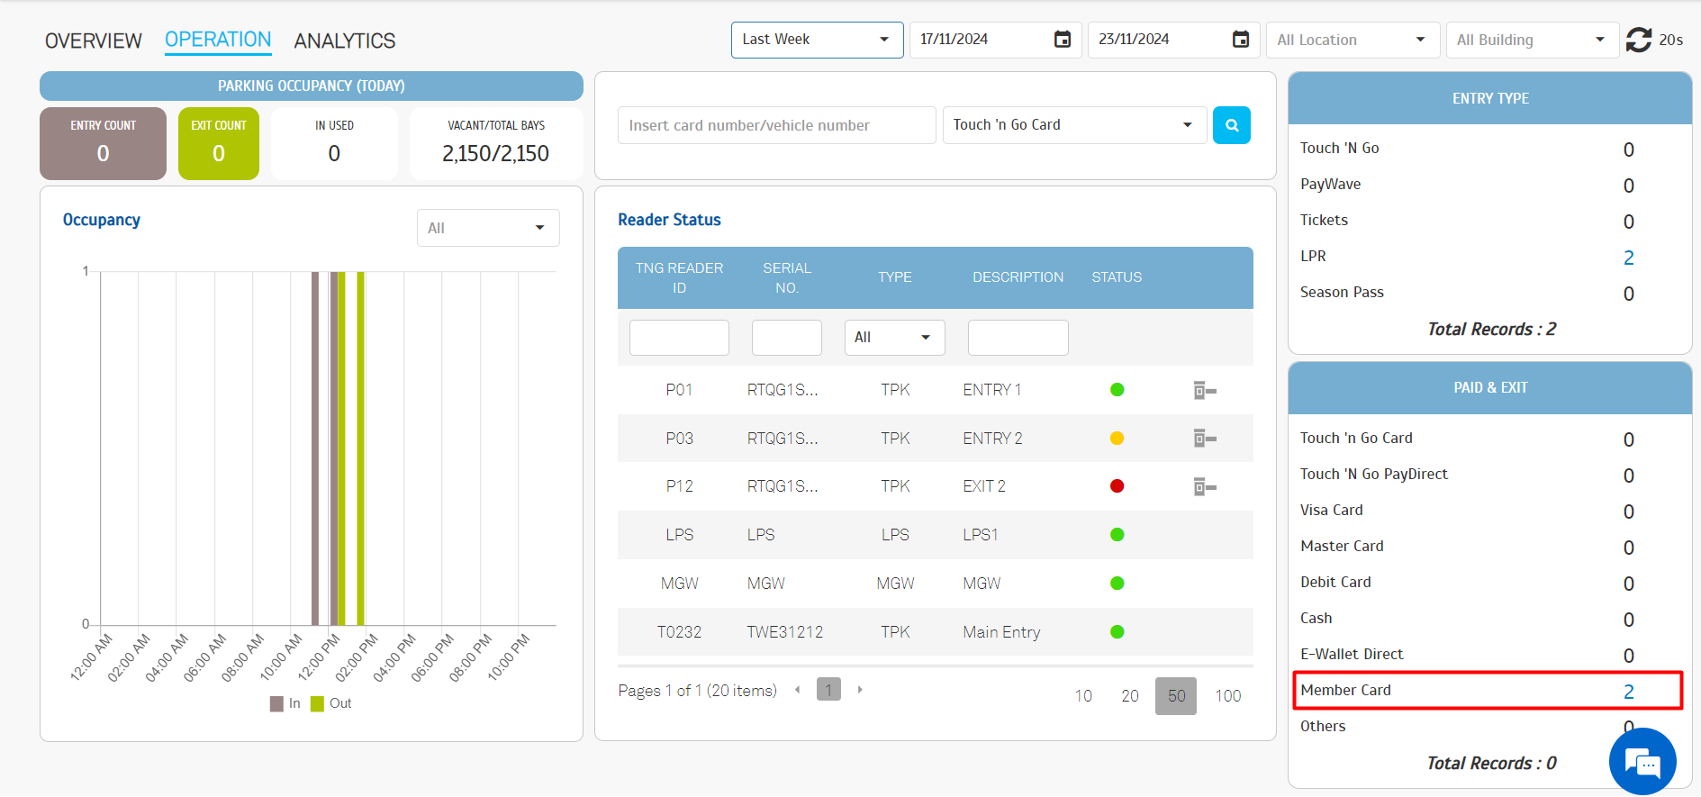The image size is (1701, 797).
Task: Expand the Last Week range dropdown
Action: pyautogui.click(x=816, y=40)
